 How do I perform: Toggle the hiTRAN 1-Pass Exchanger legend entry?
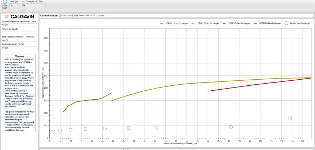[x=174, y=23]
